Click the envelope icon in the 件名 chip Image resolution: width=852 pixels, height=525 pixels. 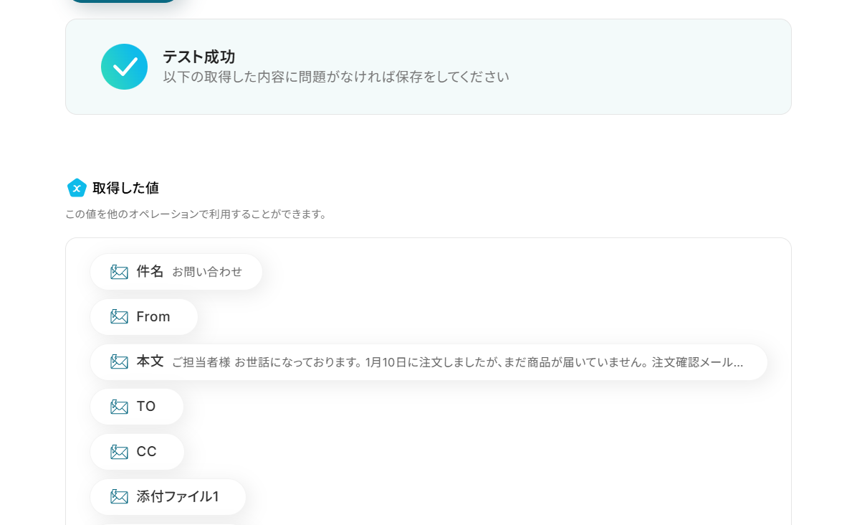[x=119, y=272]
